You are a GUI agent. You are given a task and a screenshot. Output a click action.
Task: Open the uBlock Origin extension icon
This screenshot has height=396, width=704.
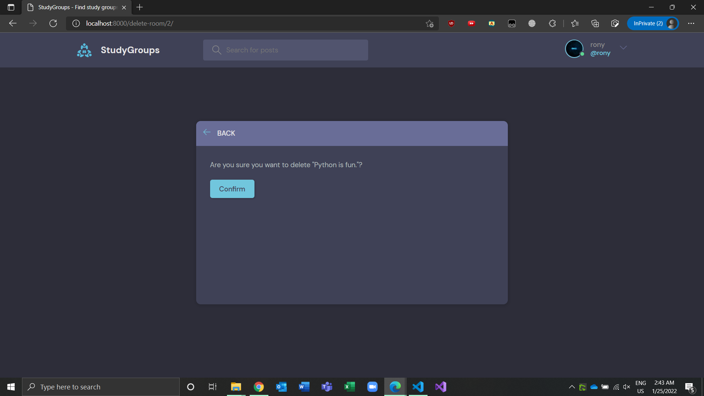(x=451, y=23)
